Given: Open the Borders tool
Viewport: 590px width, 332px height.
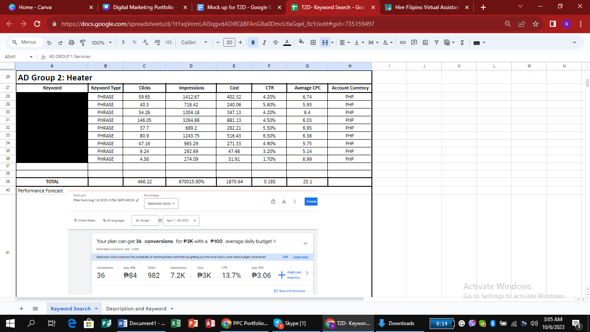Looking at the screenshot, I should pos(313,42).
